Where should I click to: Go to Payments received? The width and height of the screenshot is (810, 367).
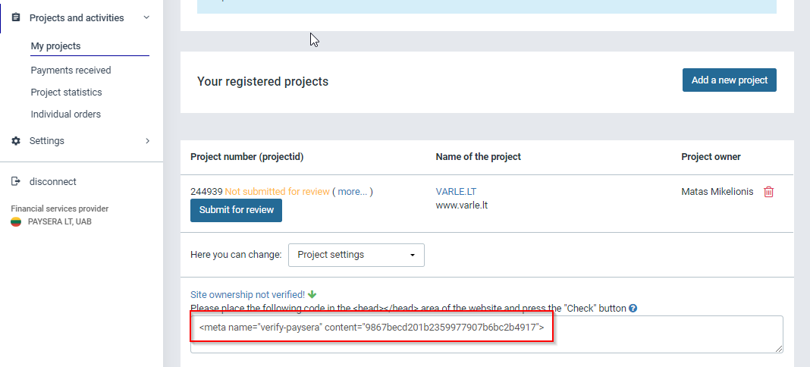71,71
